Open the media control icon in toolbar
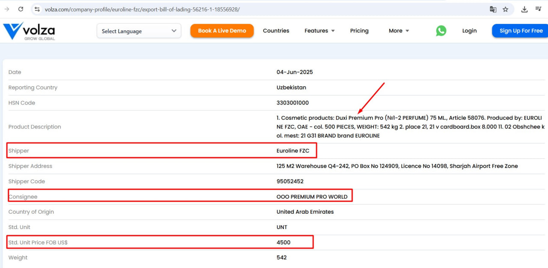Image resolution: width=548 pixels, height=268 pixels. tap(539, 9)
